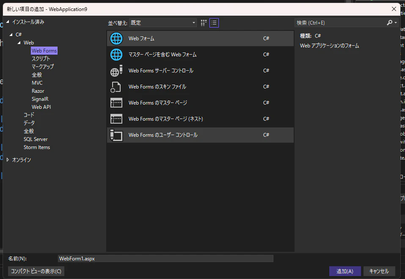Collapse the C# tree node

[x=11, y=34]
